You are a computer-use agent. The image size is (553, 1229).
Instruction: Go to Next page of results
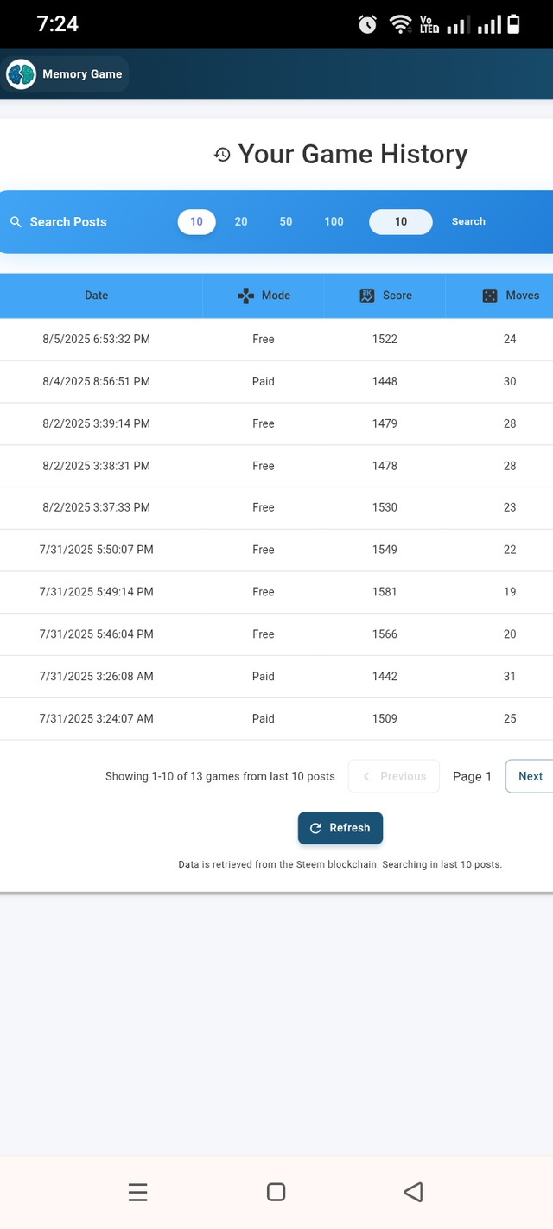click(x=530, y=776)
